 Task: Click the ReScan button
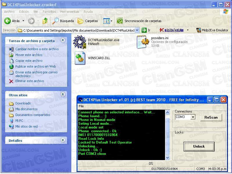pos(211,117)
